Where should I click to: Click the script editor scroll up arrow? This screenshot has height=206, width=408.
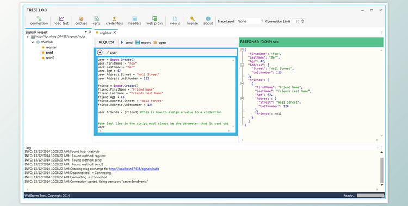click(x=233, y=60)
